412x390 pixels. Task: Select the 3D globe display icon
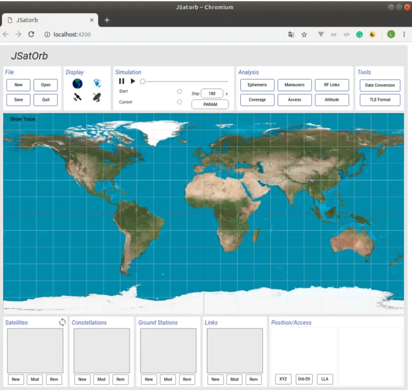click(78, 84)
